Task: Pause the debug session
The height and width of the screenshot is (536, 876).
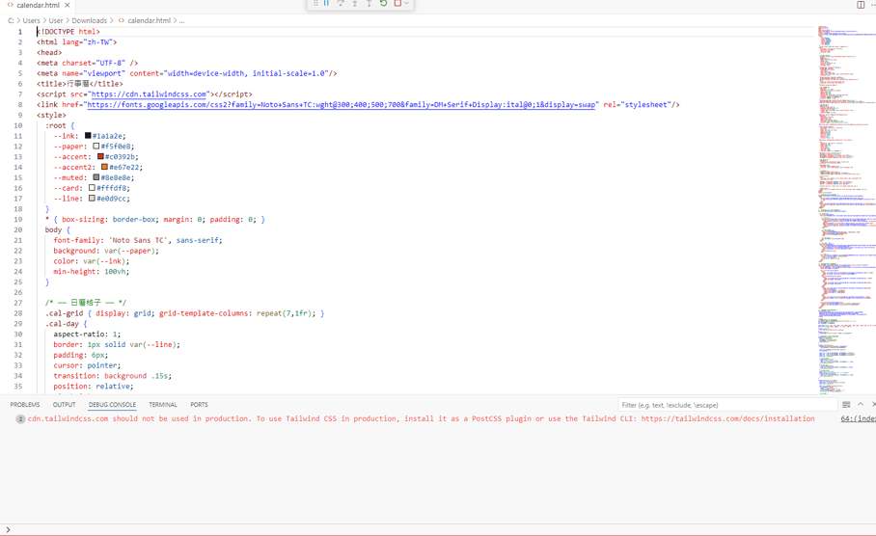Action: pos(326,4)
